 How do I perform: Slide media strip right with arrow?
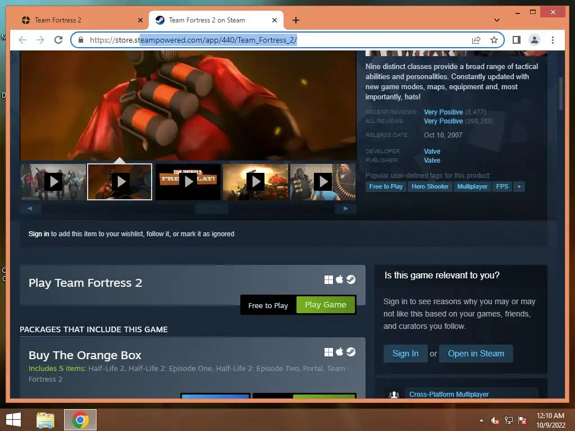tap(345, 209)
